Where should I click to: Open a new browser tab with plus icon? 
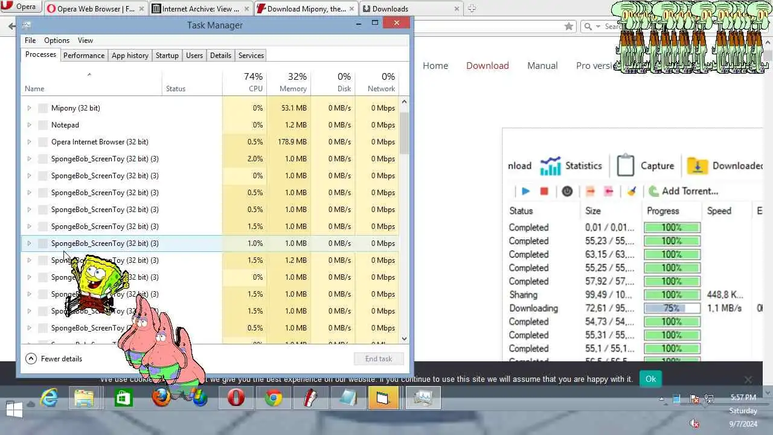point(472,8)
